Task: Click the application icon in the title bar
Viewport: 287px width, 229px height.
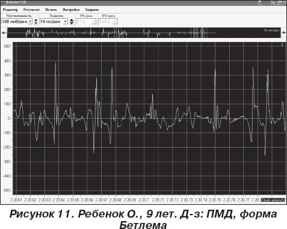Action: (x=2, y=2)
